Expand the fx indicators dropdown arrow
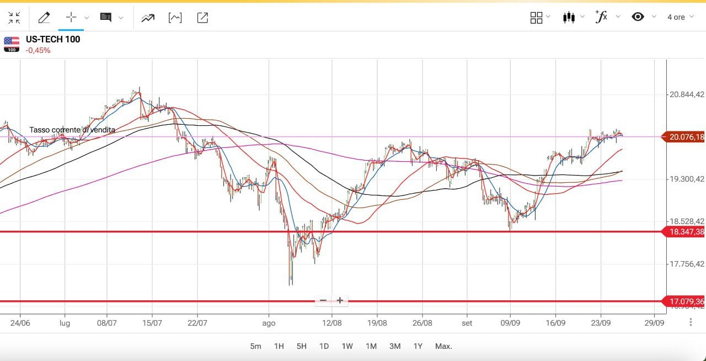This screenshot has height=361, width=706. pos(618,17)
